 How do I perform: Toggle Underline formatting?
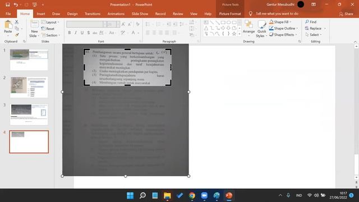(x=82, y=33)
